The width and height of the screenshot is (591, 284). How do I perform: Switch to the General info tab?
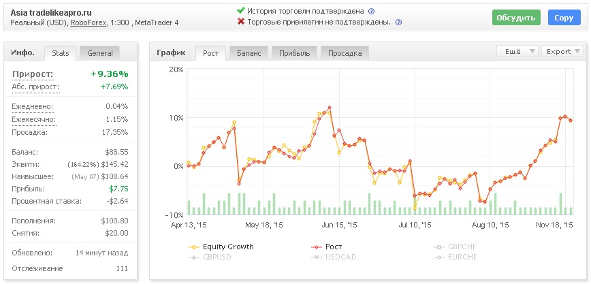click(99, 52)
